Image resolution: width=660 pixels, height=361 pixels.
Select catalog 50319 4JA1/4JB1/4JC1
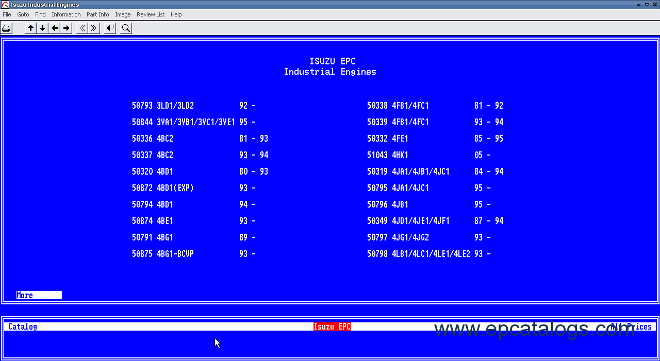[435, 171]
